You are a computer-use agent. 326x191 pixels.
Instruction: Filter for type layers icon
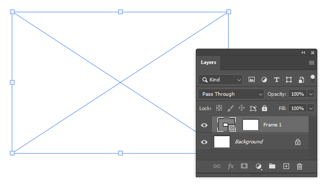pos(276,80)
